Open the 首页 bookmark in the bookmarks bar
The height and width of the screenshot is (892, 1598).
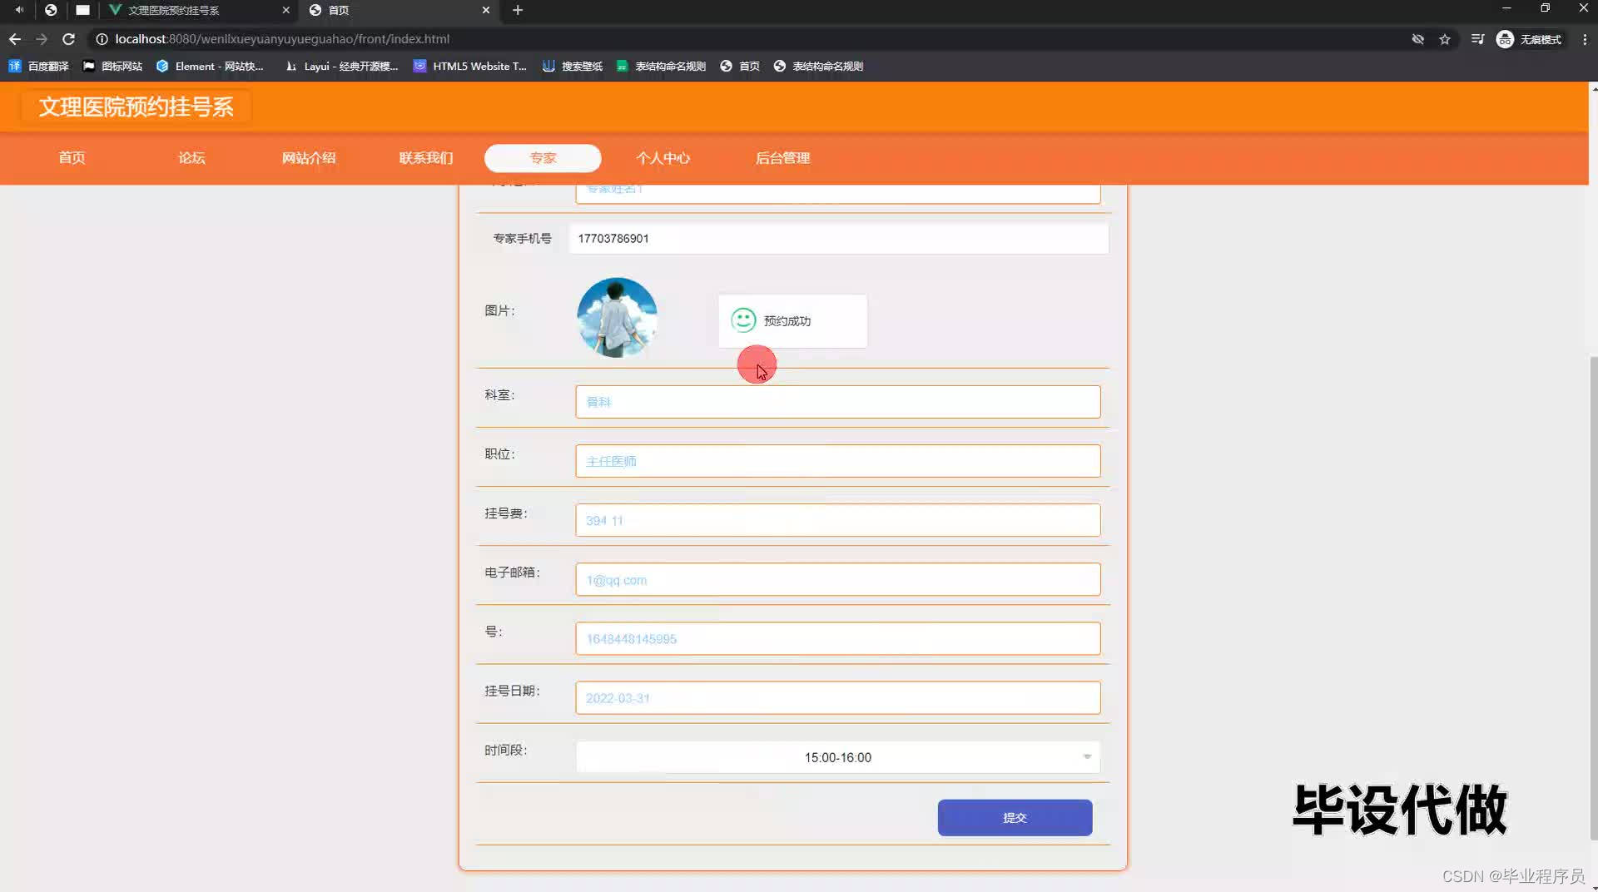pyautogui.click(x=740, y=66)
